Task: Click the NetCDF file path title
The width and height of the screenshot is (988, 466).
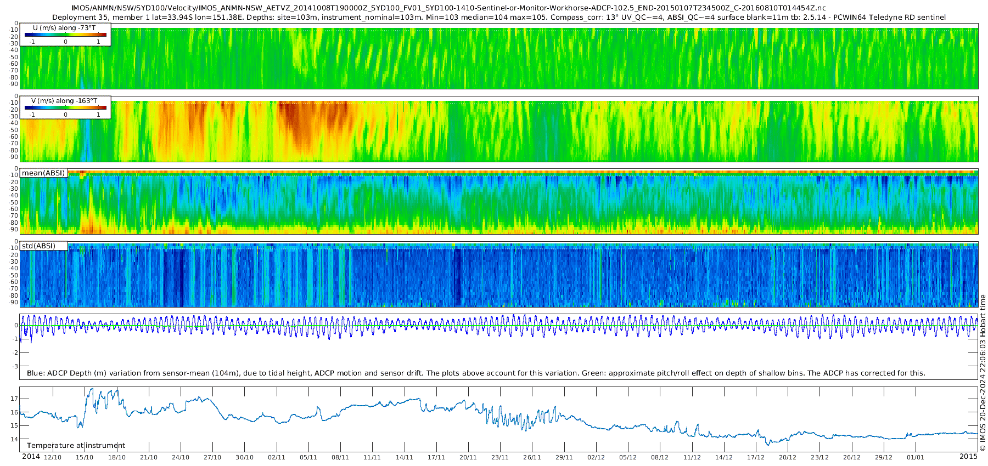Action: click(x=448, y=8)
